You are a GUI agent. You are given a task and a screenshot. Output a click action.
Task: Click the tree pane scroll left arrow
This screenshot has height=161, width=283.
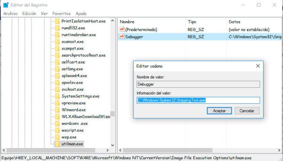coord(4,150)
